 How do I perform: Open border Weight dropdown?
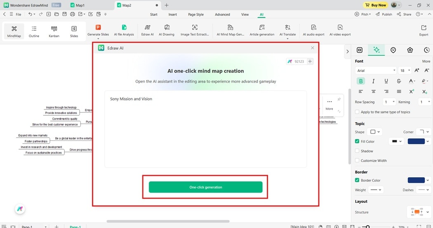376,190
